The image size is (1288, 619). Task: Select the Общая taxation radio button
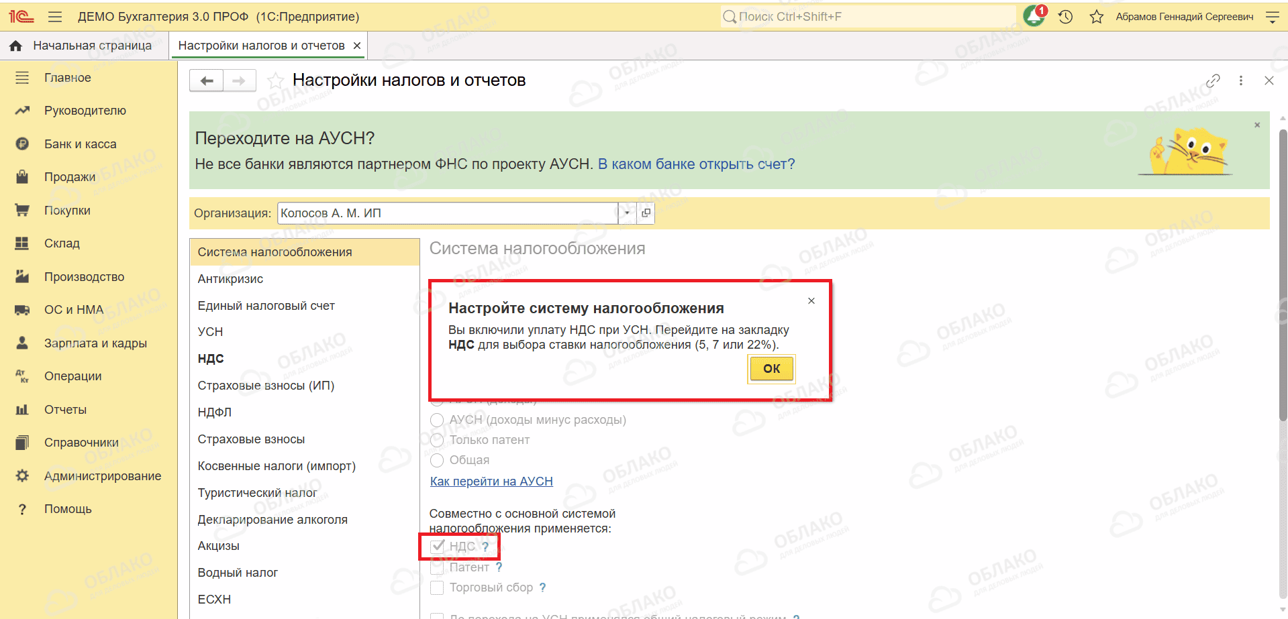coord(437,460)
